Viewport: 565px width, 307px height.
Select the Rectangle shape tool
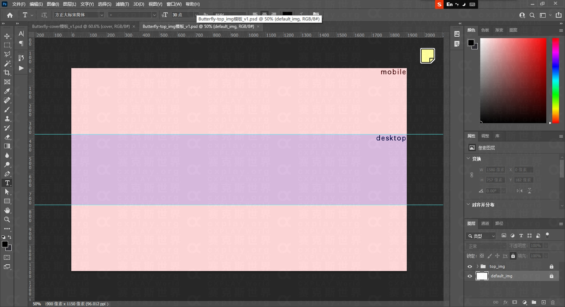(x=7, y=201)
